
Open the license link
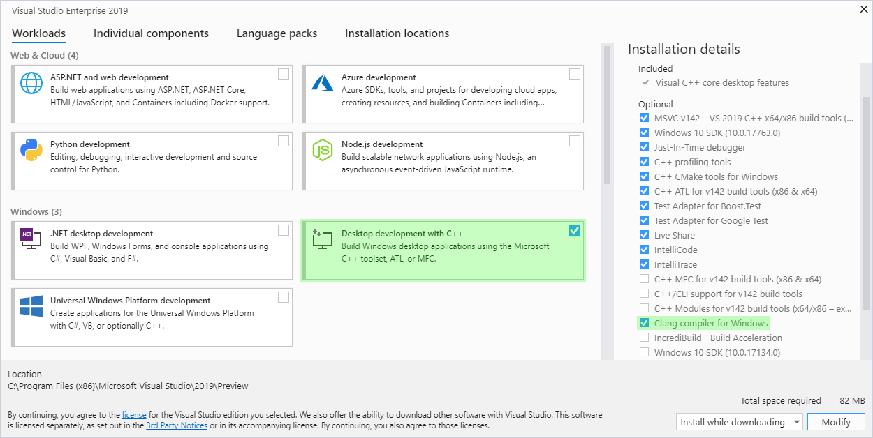pyautogui.click(x=134, y=414)
